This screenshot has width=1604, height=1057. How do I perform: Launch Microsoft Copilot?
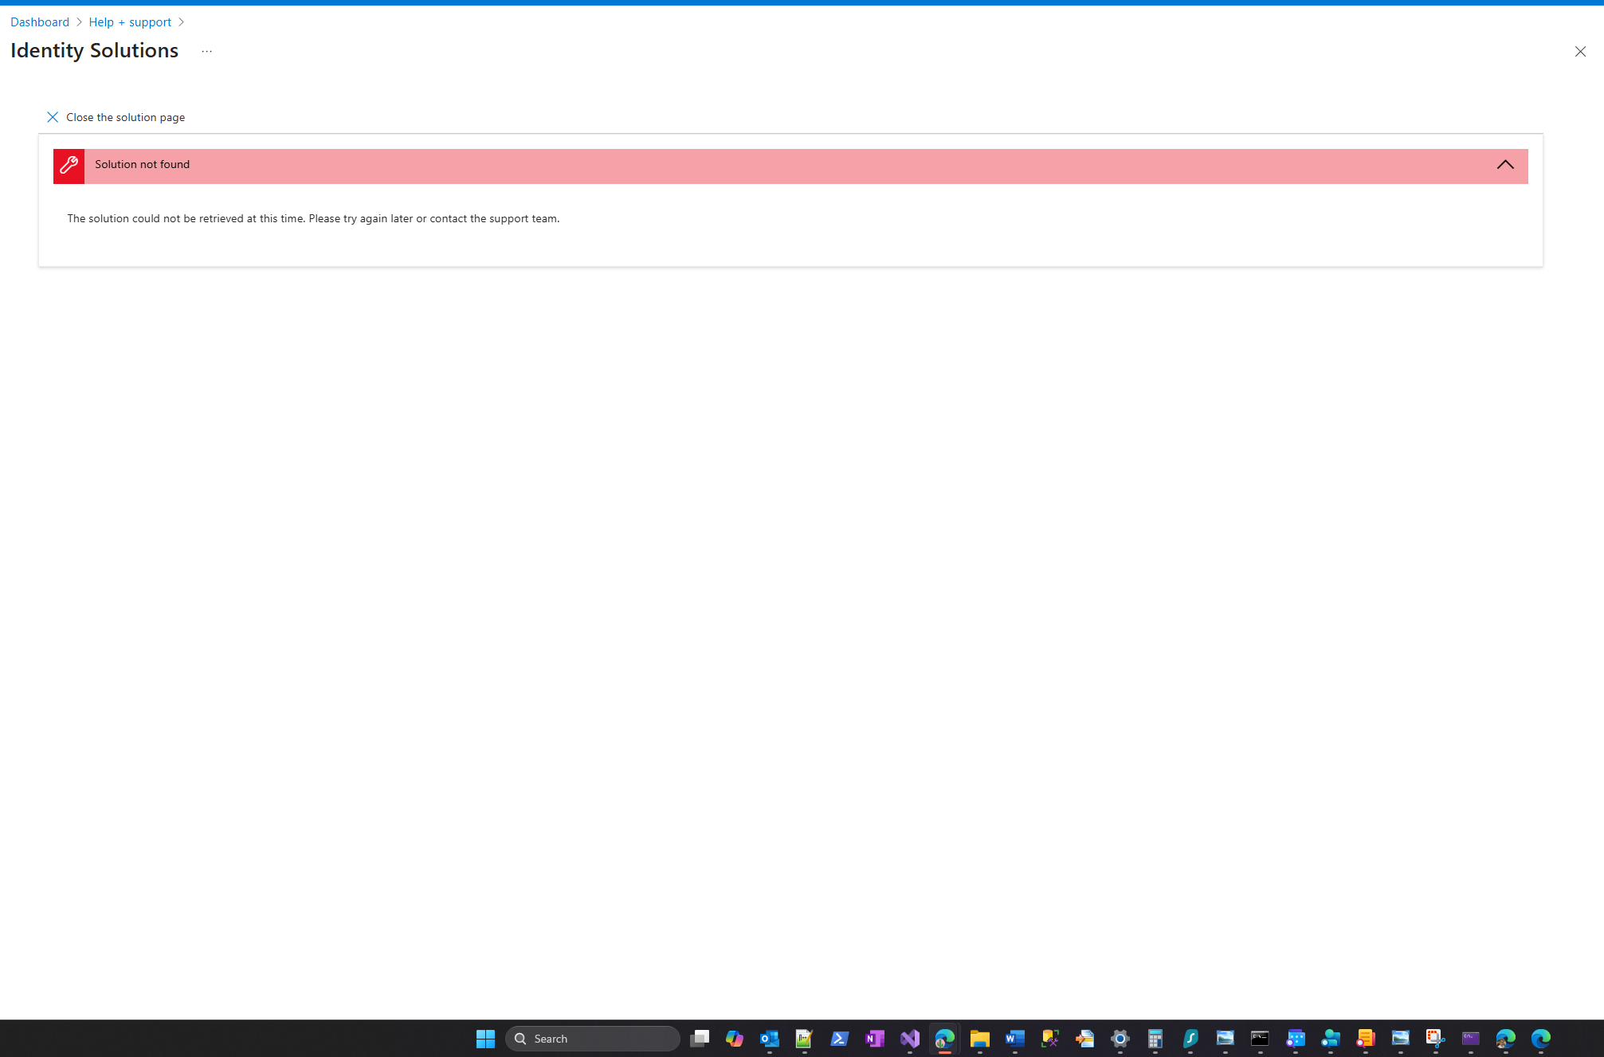point(734,1039)
